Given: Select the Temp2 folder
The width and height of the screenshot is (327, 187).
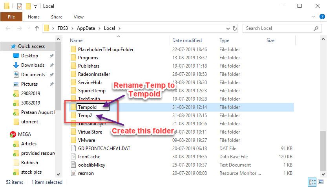Looking at the screenshot, I should click(x=85, y=115).
